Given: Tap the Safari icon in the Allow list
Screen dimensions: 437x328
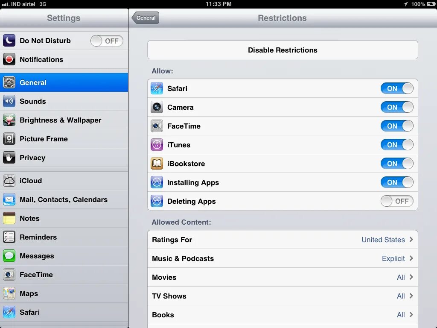Looking at the screenshot, I should point(157,88).
